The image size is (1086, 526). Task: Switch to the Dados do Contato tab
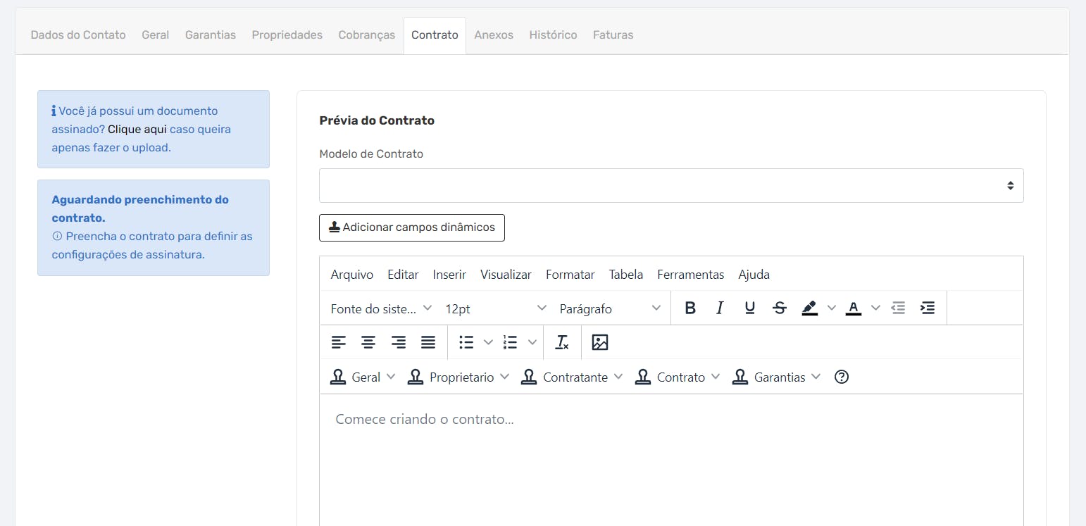coord(78,35)
